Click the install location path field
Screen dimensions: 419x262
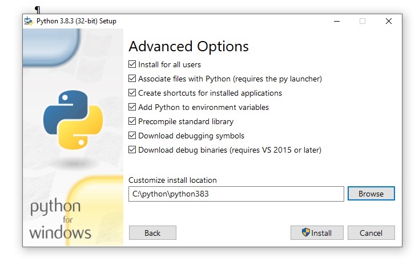coord(236,194)
